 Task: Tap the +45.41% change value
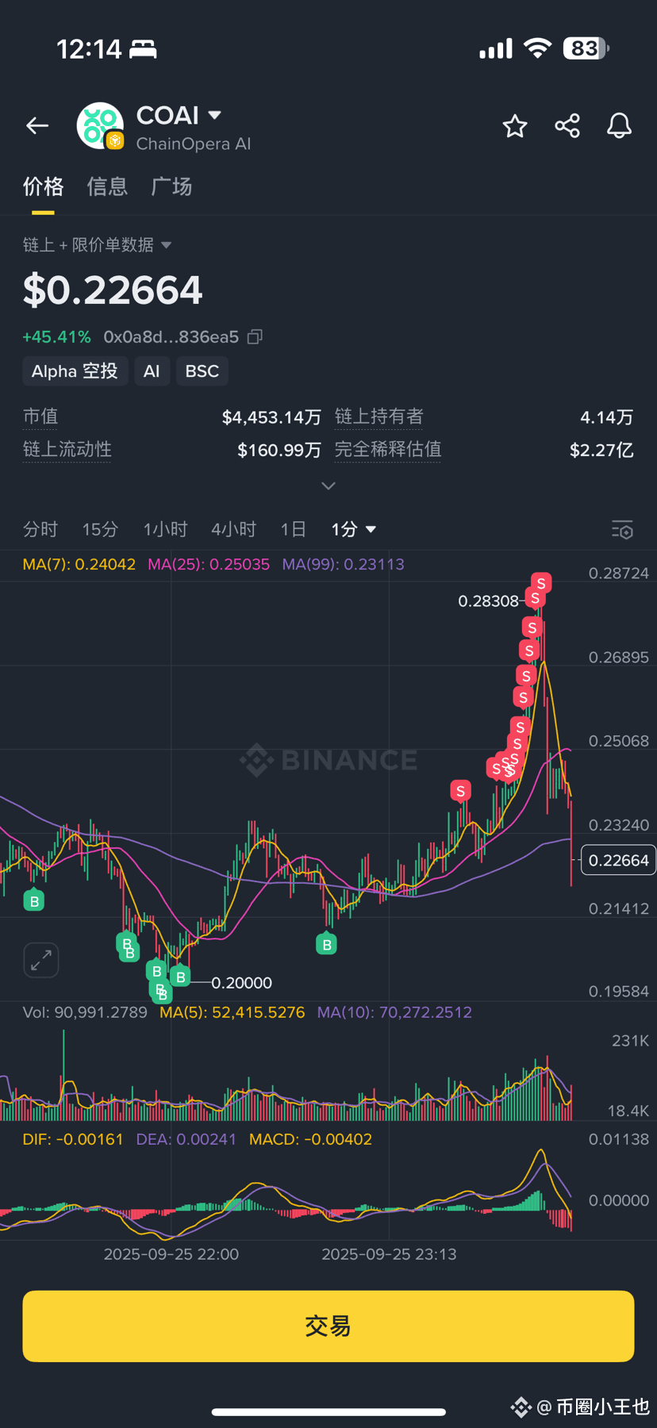click(x=56, y=337)
